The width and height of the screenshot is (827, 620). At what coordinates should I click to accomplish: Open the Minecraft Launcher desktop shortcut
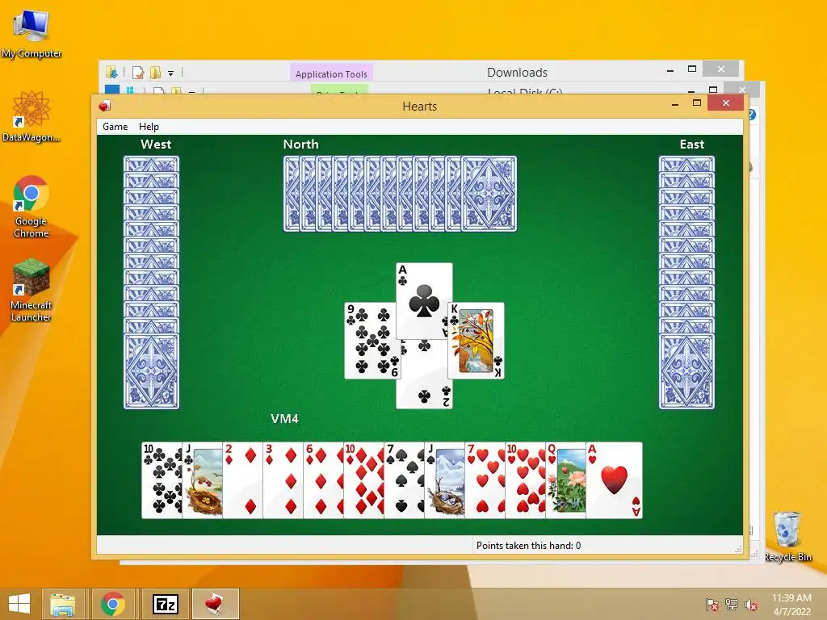[31, 290]
